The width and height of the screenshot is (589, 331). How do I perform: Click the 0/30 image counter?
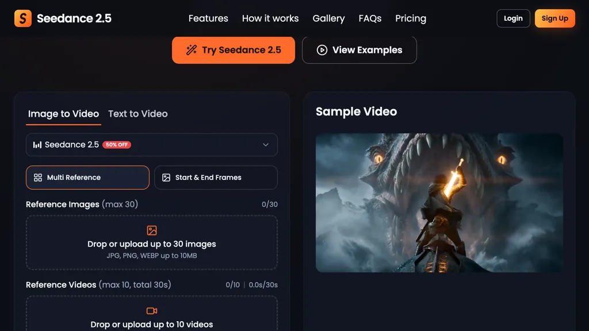tap(270, 205)
